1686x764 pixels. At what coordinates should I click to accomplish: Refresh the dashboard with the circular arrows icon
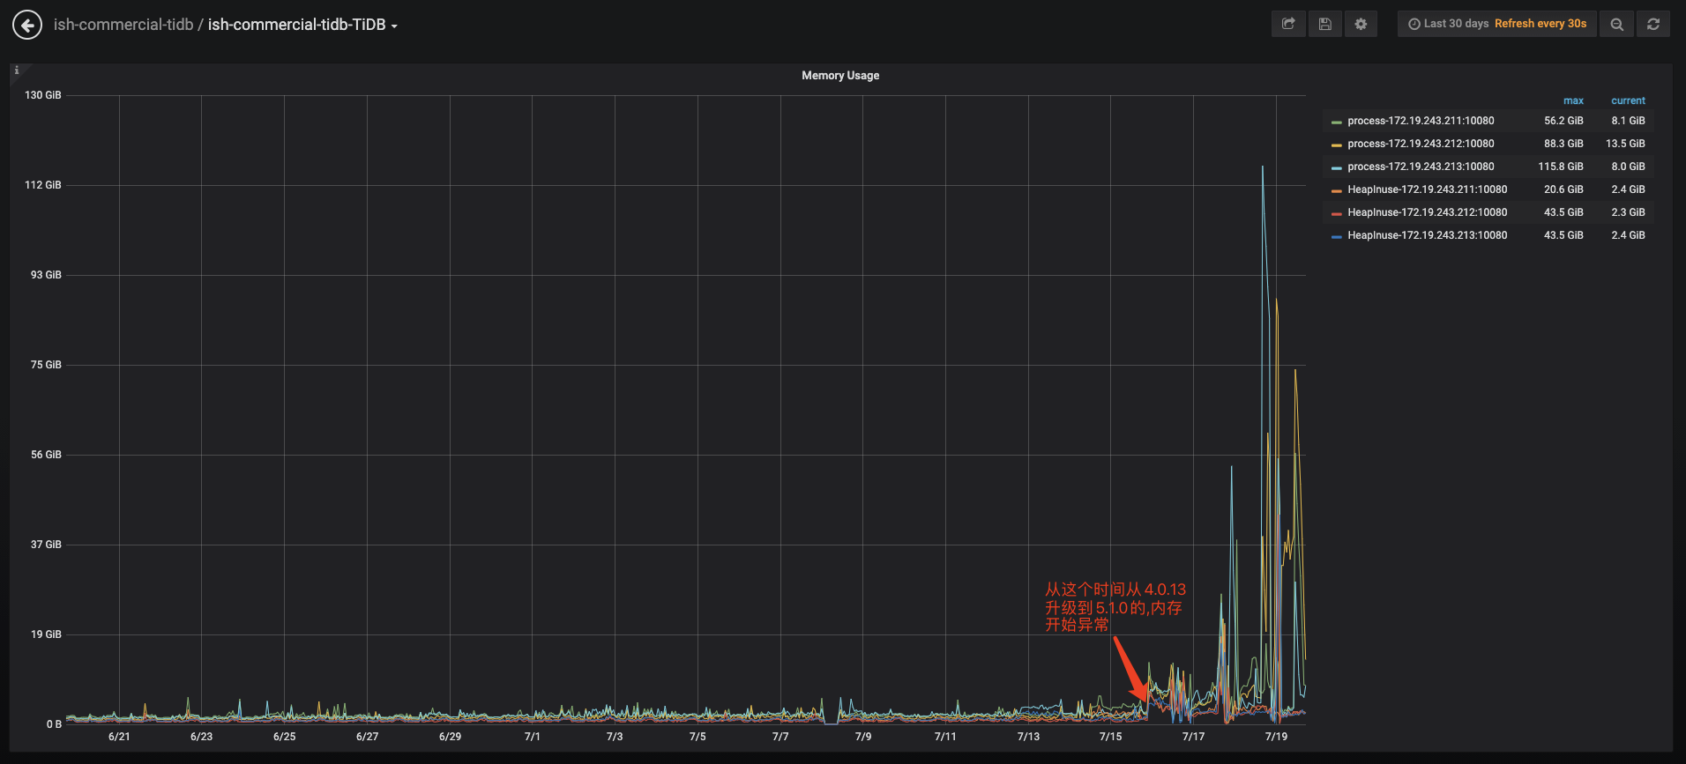pos(1653,24)
